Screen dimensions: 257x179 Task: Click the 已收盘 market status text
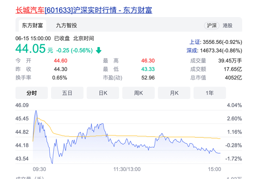click(62, 38)
